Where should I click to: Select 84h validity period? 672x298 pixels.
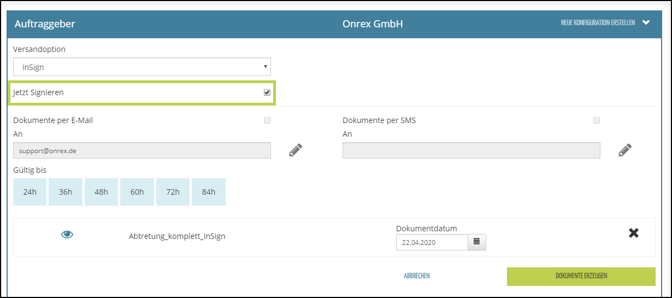click(x=208, y=192)
